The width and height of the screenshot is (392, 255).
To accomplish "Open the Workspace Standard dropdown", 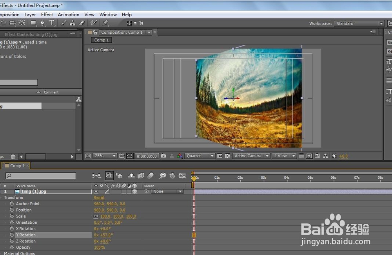I will pos(359,23).
